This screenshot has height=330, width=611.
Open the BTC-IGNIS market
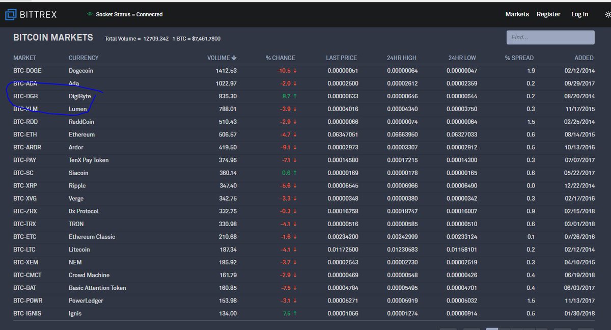click(x=27, y=313)
